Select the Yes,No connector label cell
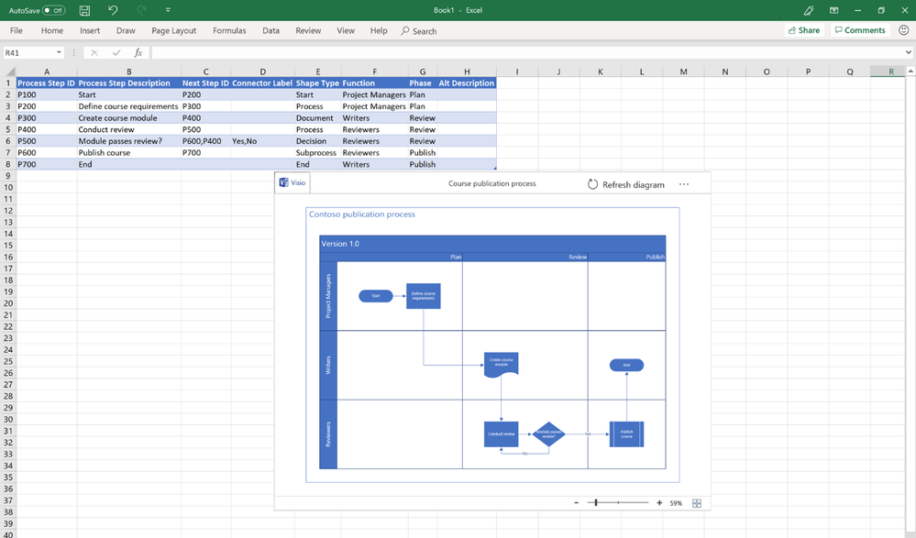This screenshot has height=538, width=916. coord(262,141)
